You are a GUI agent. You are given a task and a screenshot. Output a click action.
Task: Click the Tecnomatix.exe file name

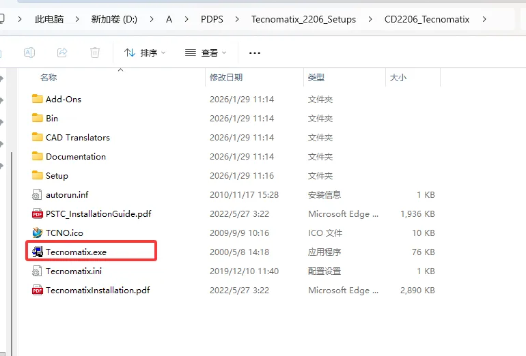pos(76,252)
